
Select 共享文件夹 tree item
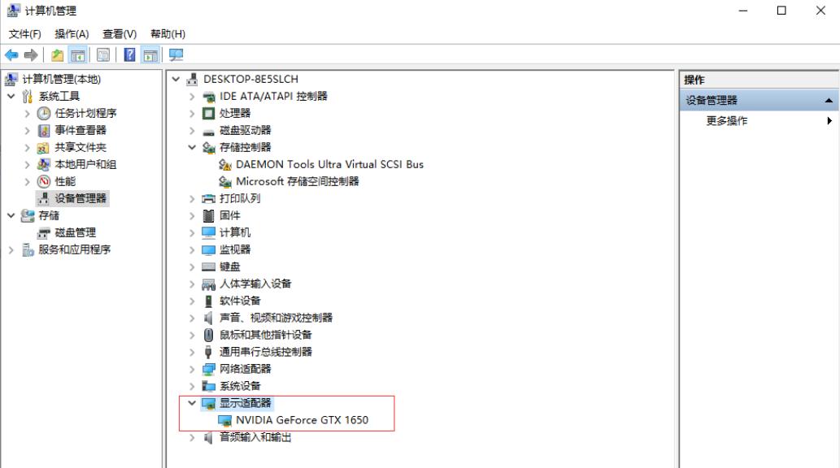click(x=81, y=147)
